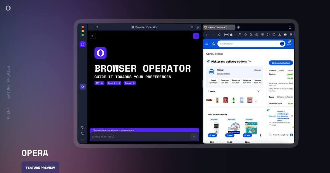330x173 pixels.
Task: Click the purple plus new chat button
Action: click(x=196, y=36)
